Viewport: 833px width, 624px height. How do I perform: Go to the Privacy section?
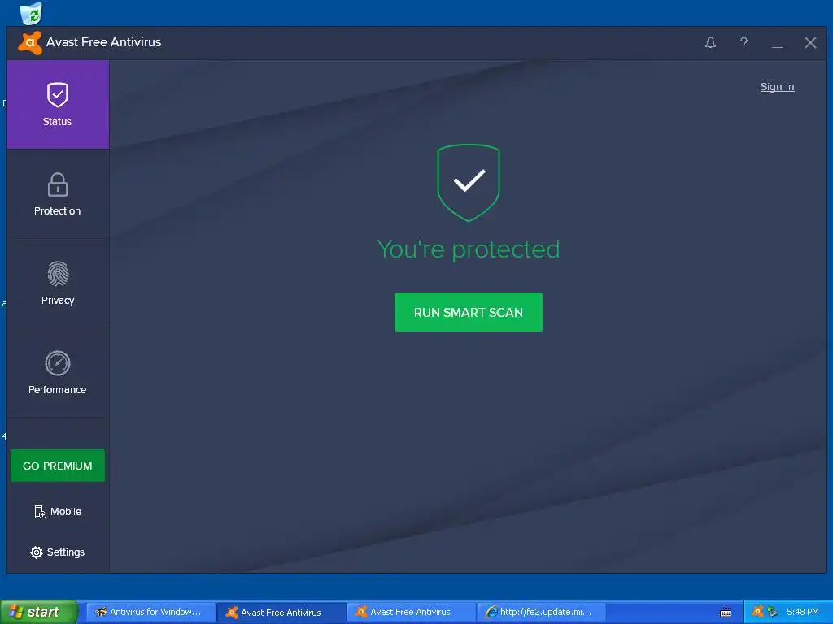pyautogui.click(x=58, y=284)
